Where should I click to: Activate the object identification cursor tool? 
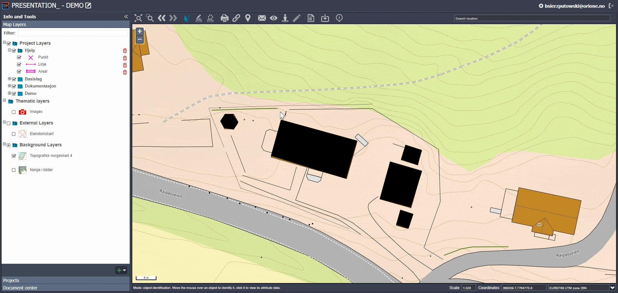pos(186,18)
